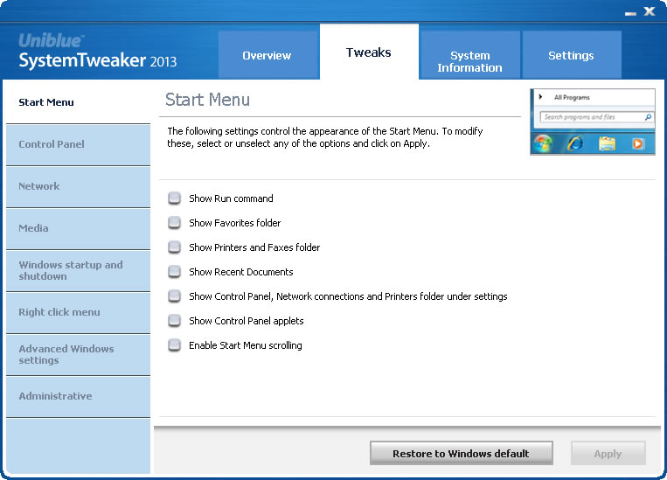
Task: Open the Media tweaks category
Action: click(x=79, y=228)
